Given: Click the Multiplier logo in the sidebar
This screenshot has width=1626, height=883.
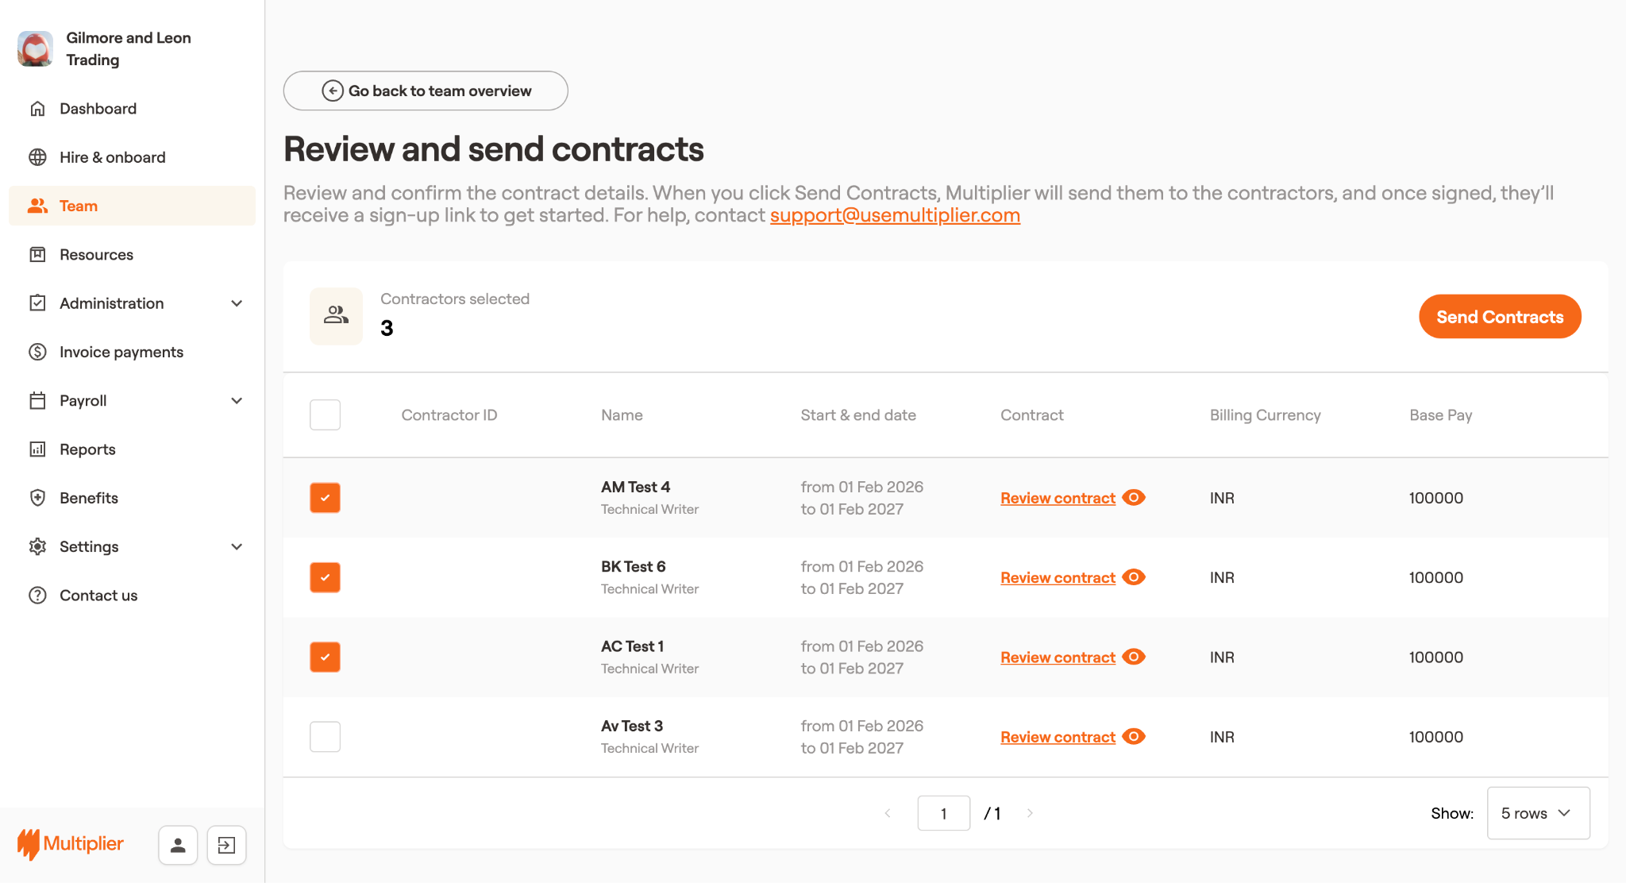Looking at the screenshot, I should pos(71,843).
